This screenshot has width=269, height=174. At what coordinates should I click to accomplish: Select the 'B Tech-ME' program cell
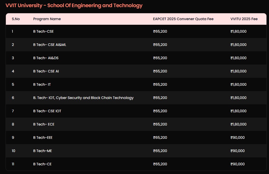(43, 151)
